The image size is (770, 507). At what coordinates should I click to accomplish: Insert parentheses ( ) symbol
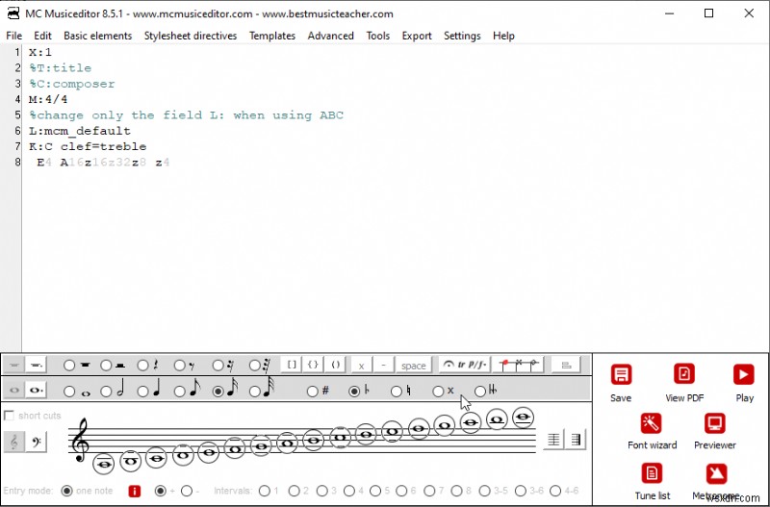335,365
